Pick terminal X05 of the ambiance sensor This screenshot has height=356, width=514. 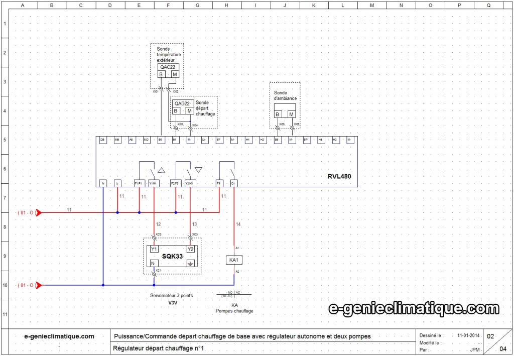click(277, 129)
